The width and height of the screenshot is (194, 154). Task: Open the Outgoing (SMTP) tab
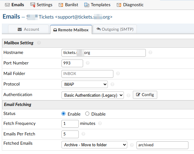point(115,29)
